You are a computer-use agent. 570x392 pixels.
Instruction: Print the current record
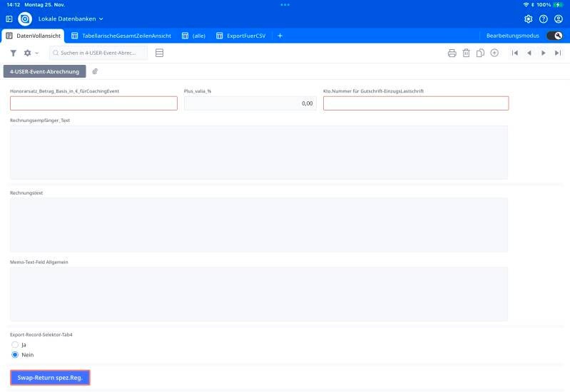click(x=452, y=53)
